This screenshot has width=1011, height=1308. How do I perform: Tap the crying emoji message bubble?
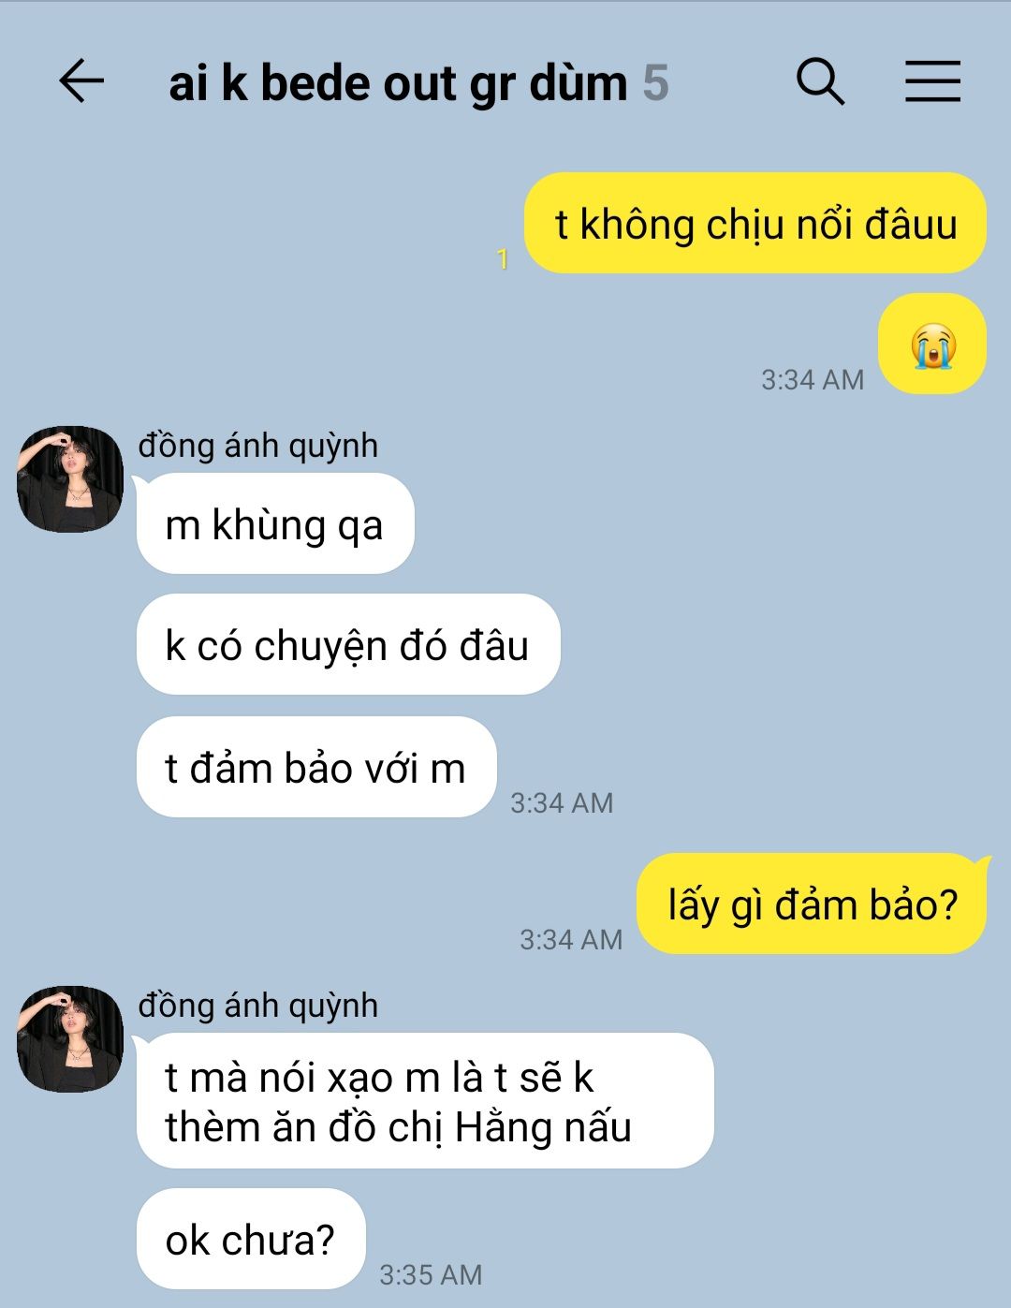pos(931,344)
